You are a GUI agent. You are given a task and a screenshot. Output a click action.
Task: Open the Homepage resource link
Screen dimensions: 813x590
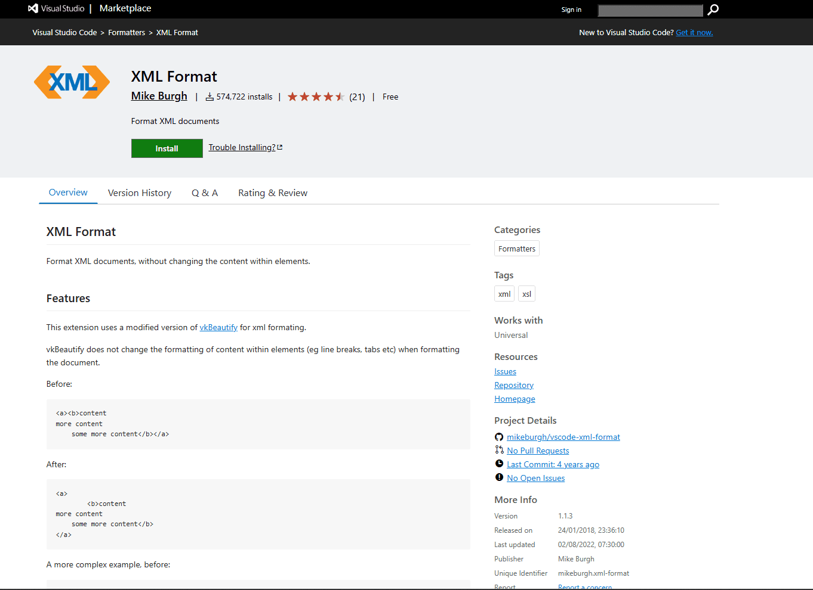(515, 399)
